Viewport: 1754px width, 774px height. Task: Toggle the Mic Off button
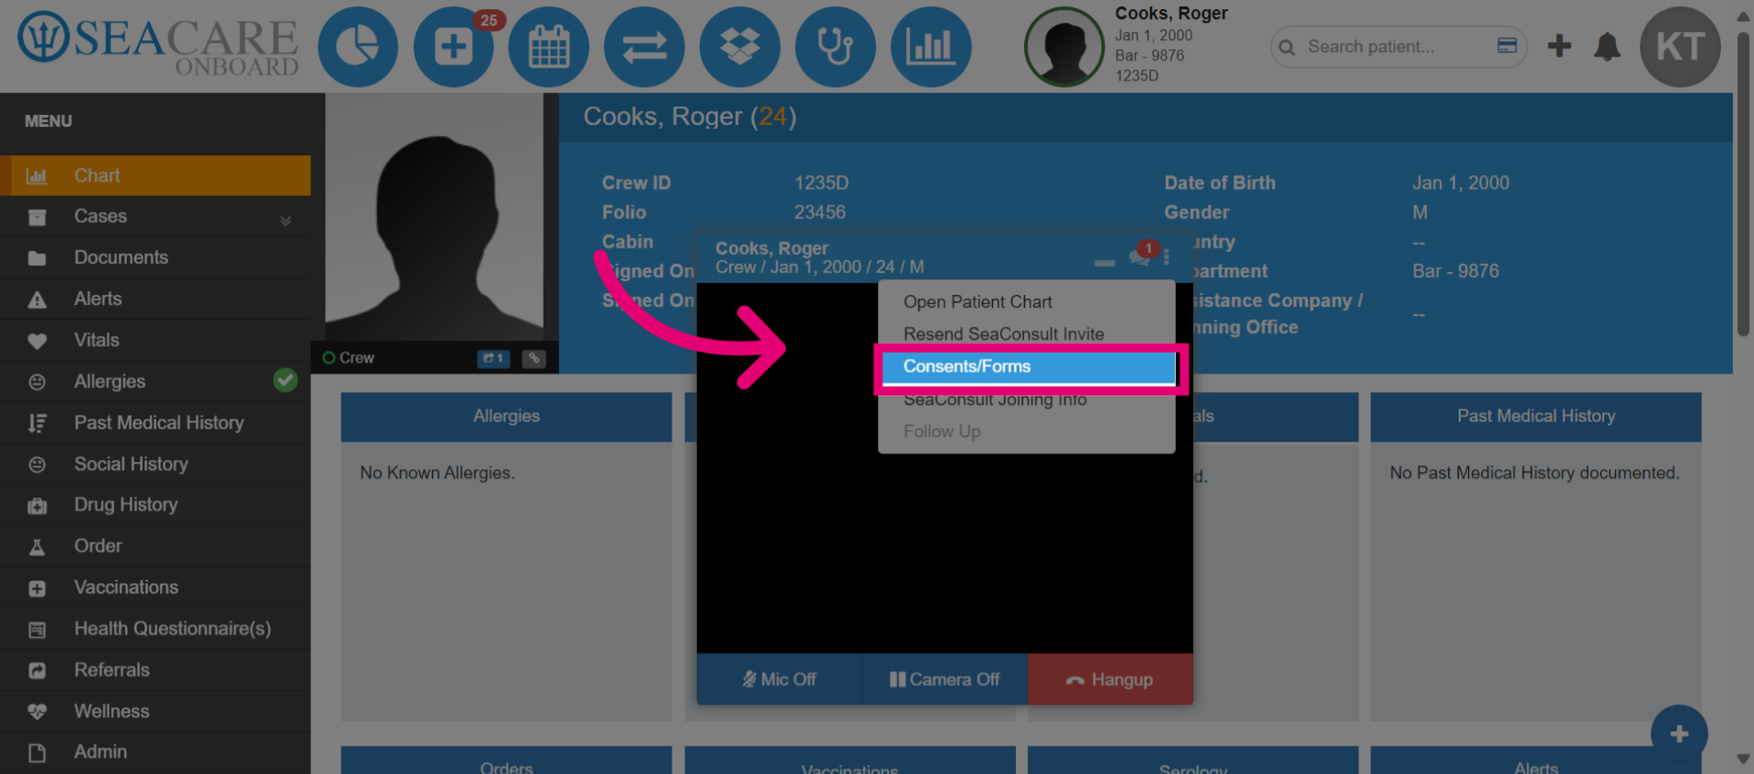779,679
